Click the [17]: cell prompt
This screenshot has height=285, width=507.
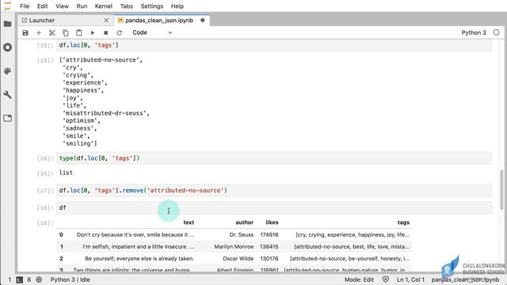pyautogui.click(x=45, y=191)
